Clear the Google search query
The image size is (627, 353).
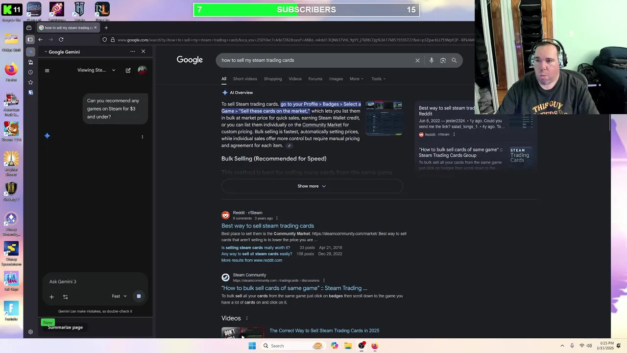click(417, 60)
